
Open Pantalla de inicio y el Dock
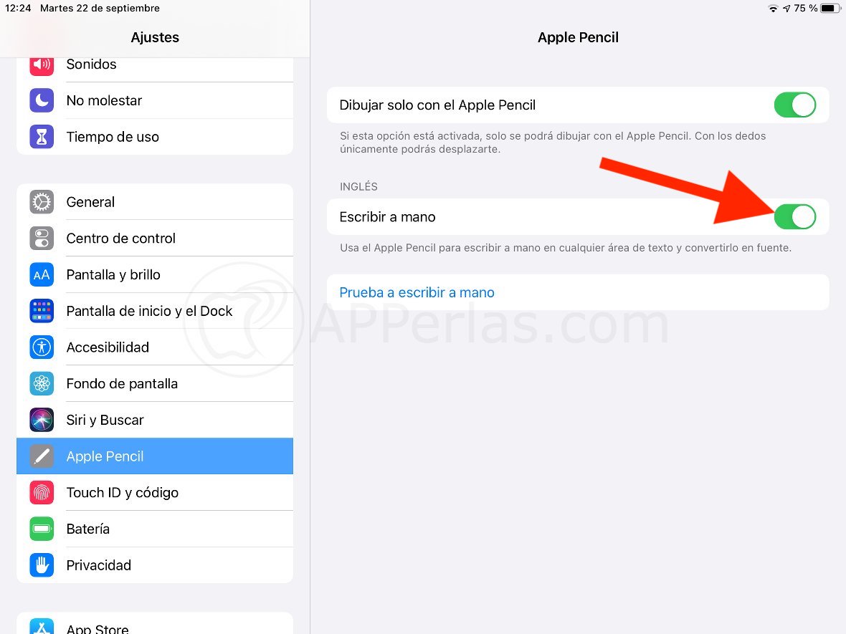[x=155, y=311]
